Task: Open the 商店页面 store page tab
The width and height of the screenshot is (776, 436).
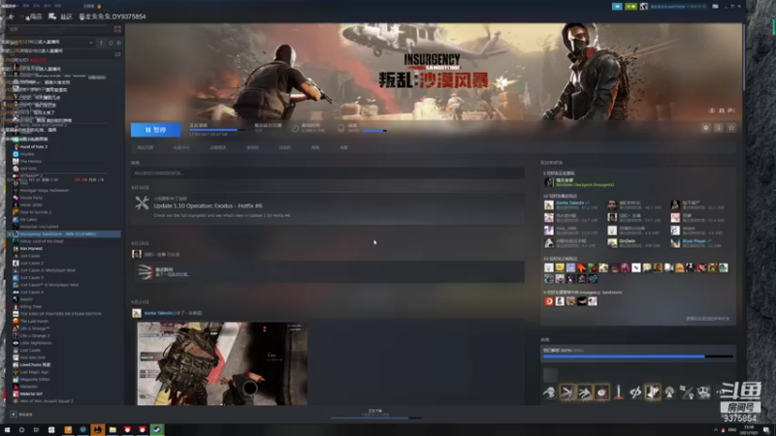Action: click(x=145, y=147)
